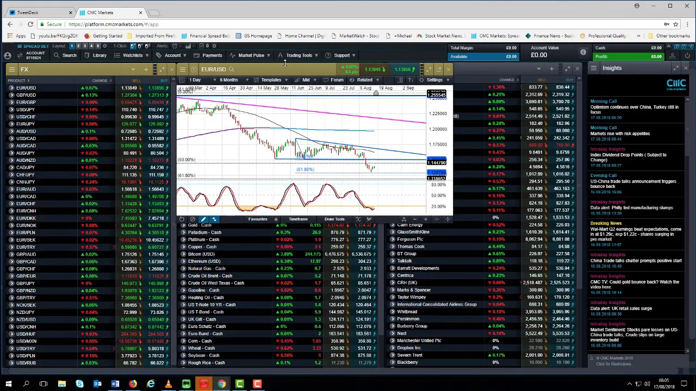Open the Support menu
The height and width of the screenshot is (391, 696).
pyautogui.click(x=341, y=55)
